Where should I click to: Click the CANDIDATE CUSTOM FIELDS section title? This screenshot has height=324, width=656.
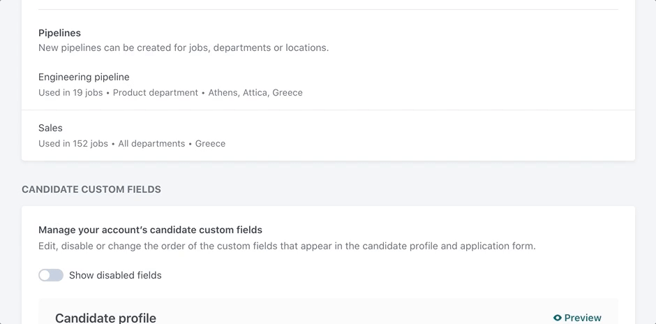click(x=91, y=189)
